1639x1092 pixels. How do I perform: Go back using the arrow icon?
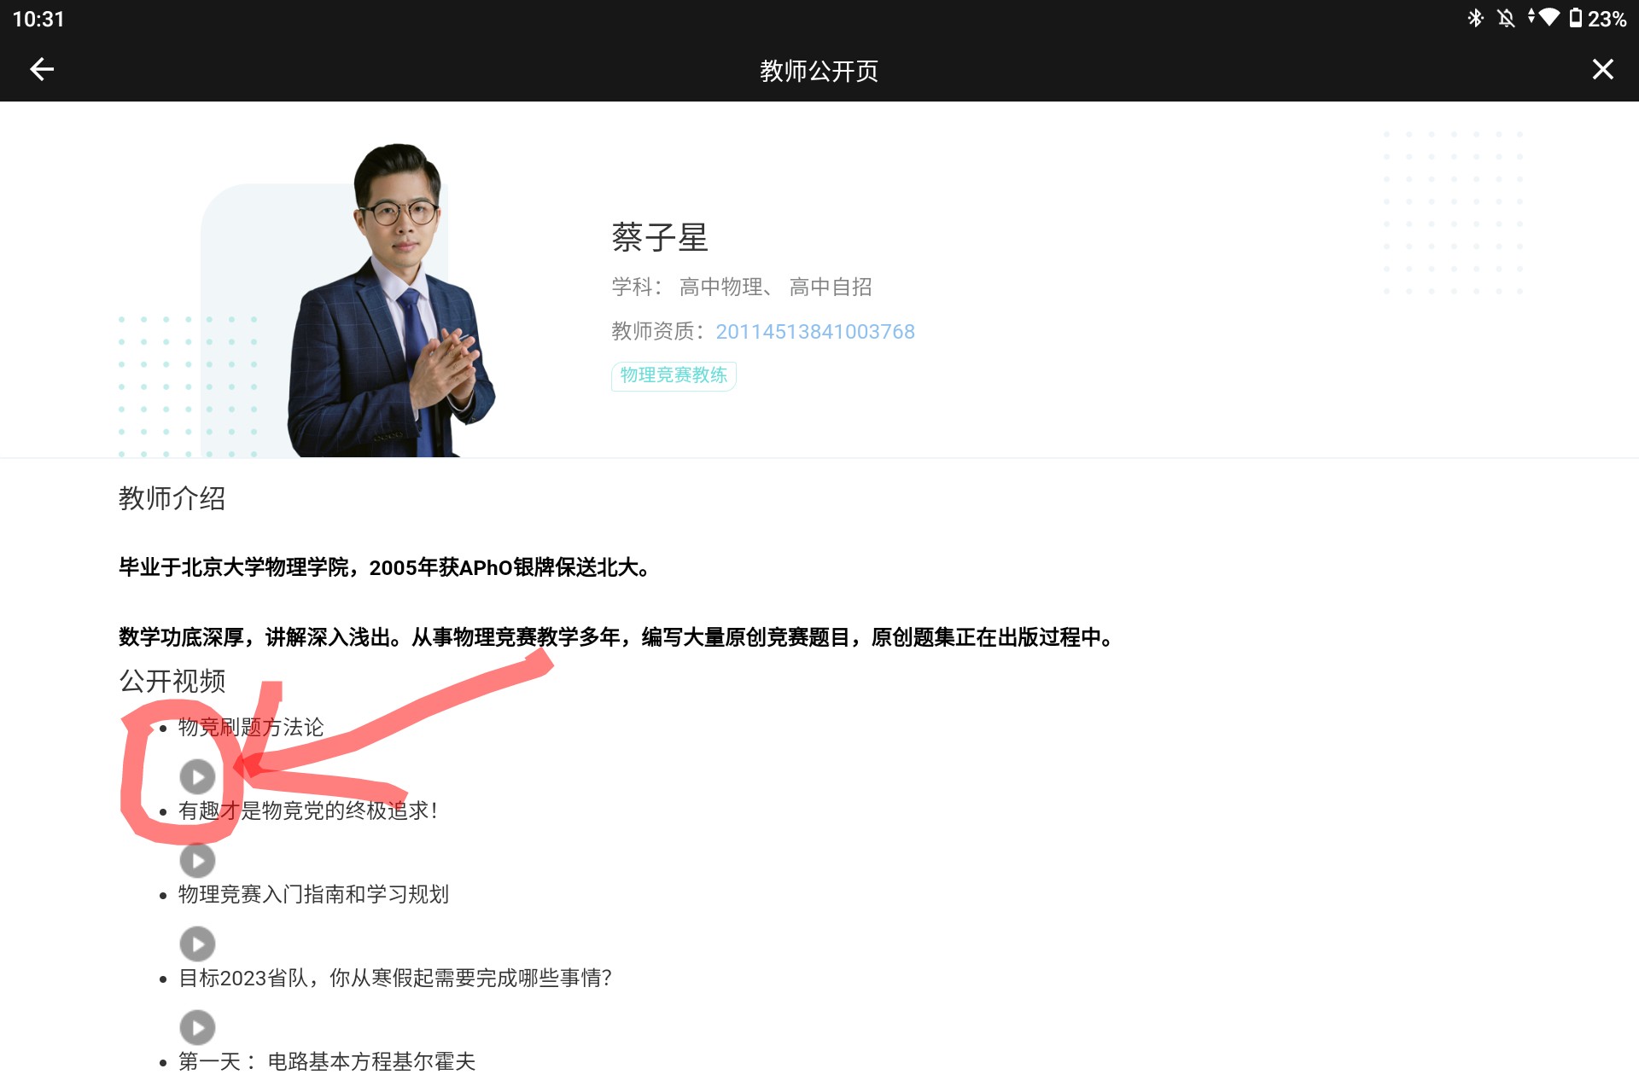(41, 69)
